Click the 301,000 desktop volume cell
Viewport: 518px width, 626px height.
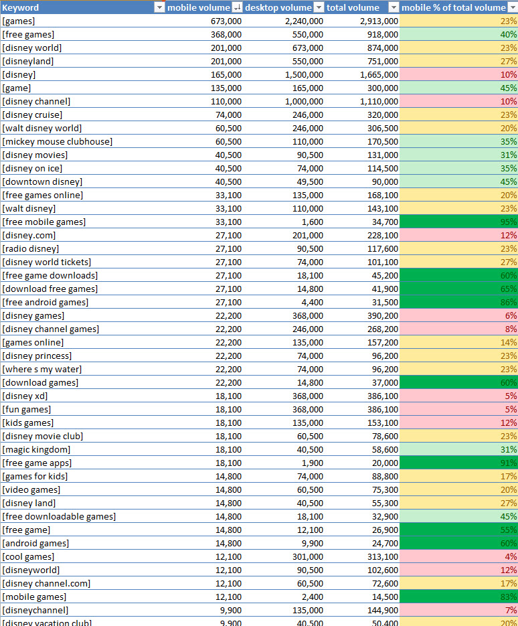point(284,556)
